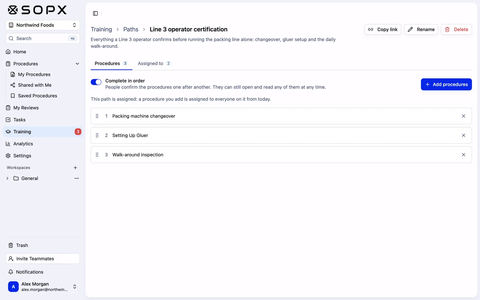Expand the General workspace folder
Image resolution: width=480 pixels, height=300 pixels.
point(7,178)
